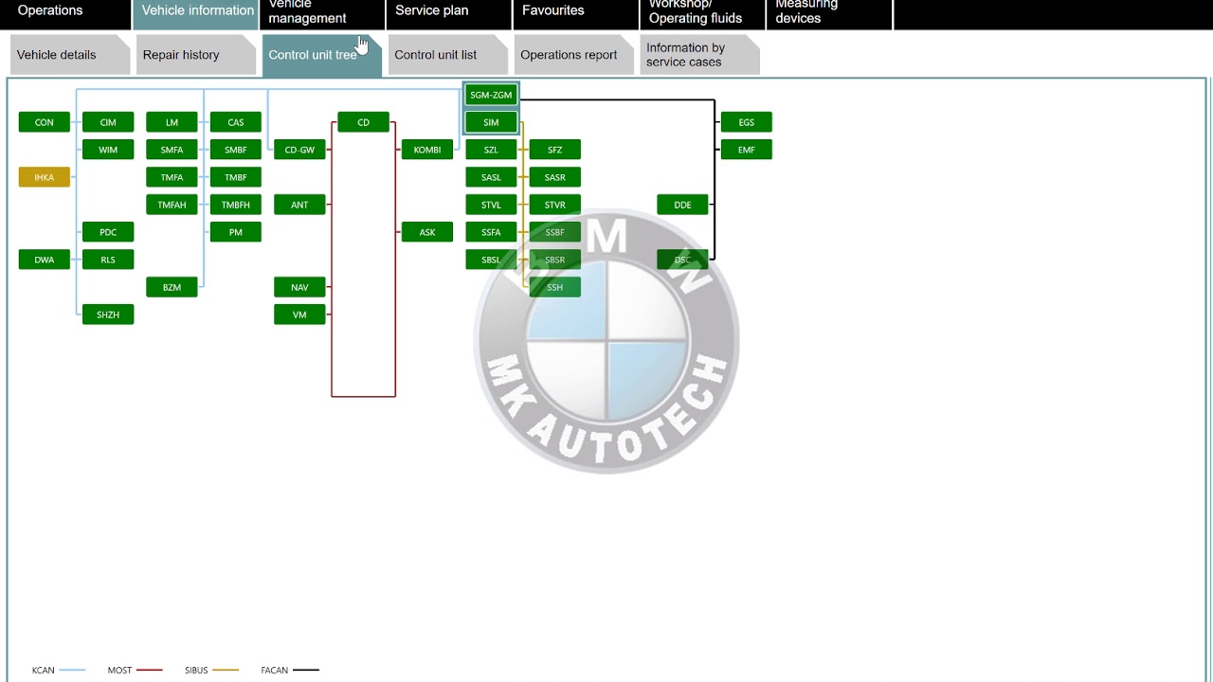Click the KCAN legend label

point(44,670)
